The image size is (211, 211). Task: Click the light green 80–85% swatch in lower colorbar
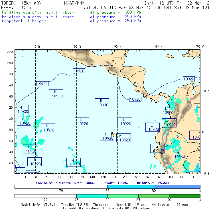(x=123, y=196)
